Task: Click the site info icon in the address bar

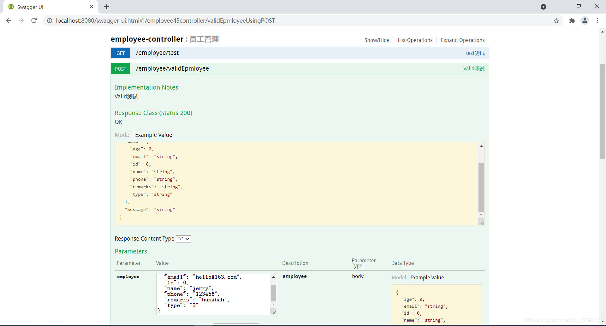Action: (49, 20)
